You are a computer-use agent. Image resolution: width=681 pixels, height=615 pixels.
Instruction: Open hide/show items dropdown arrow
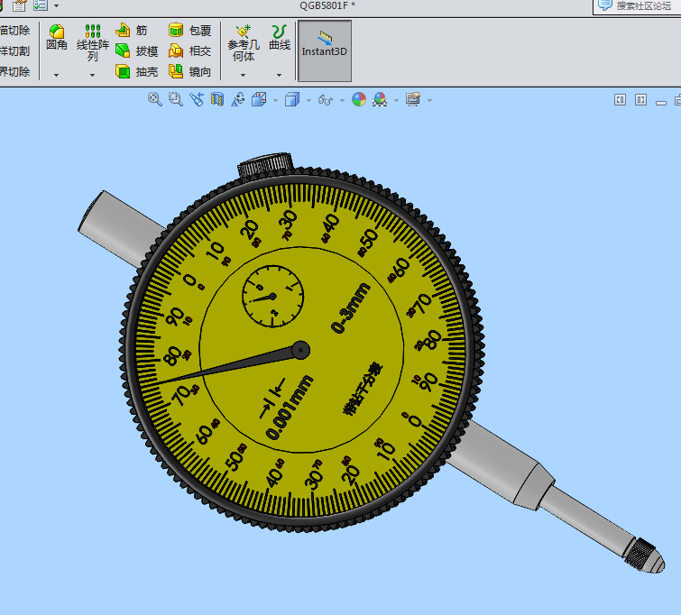click(x=342, y=100)
